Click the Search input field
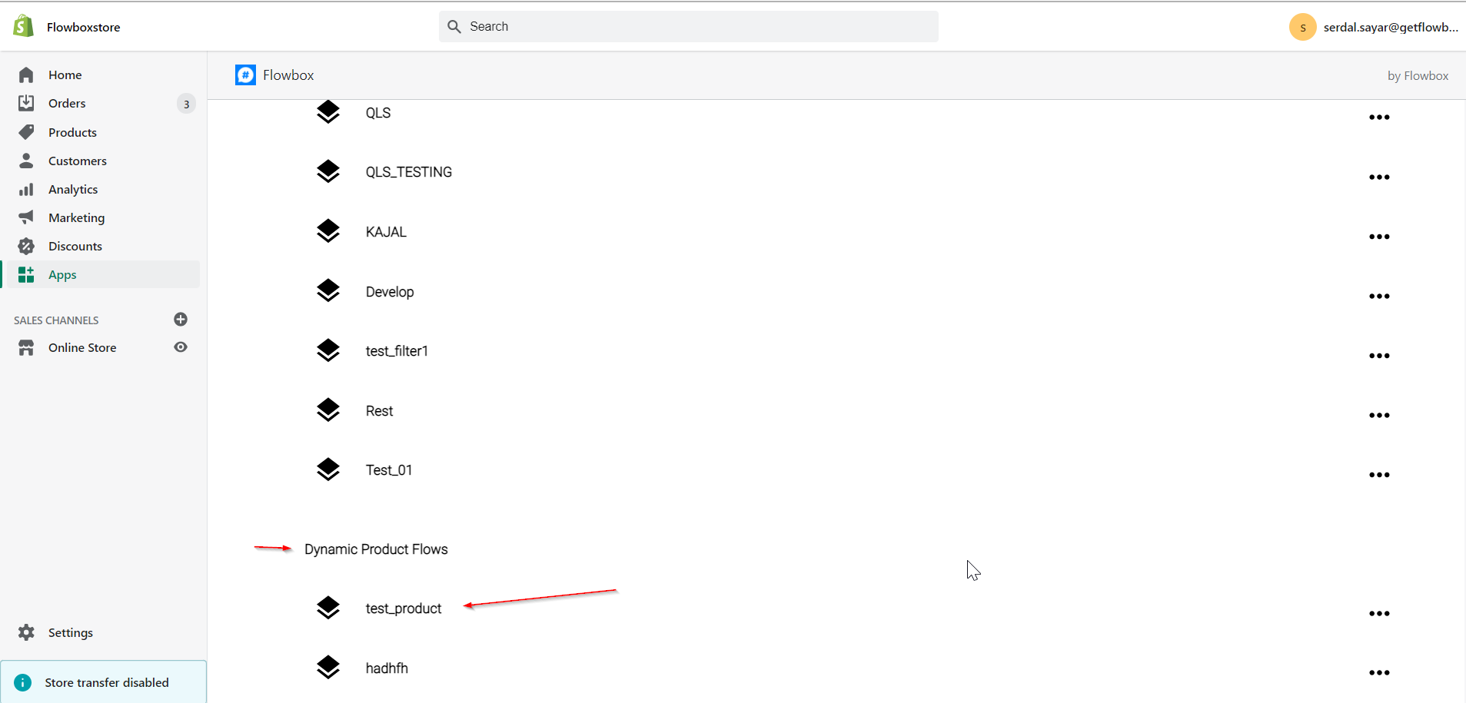The width and height of the screenshot is (1466, 703). pos(688,26)
